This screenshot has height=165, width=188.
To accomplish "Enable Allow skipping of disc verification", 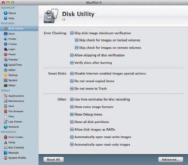I will [72, 55].
